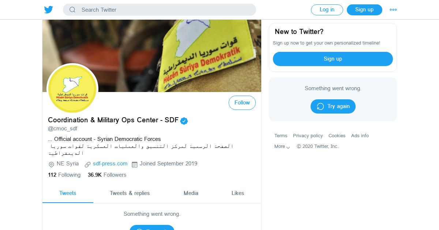
Task: Click the Twitter bird logo
Action: [x=49, y=10]
